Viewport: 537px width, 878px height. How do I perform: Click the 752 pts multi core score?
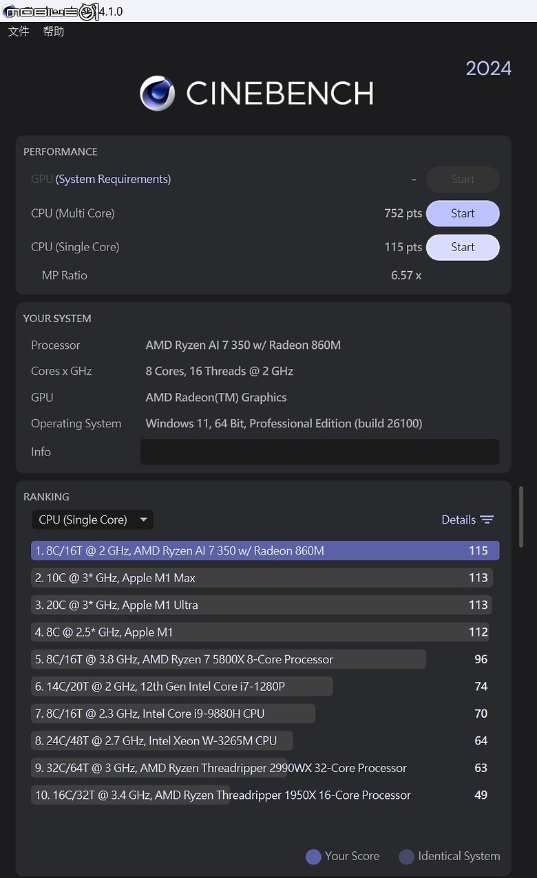403,213
